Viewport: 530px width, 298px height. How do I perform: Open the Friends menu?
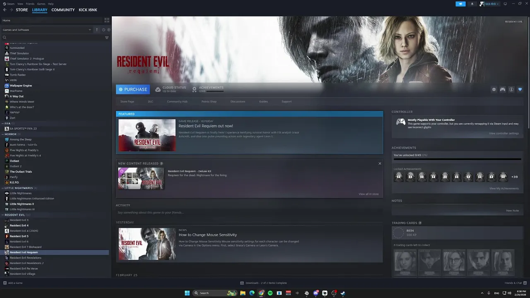pos(30,4)
